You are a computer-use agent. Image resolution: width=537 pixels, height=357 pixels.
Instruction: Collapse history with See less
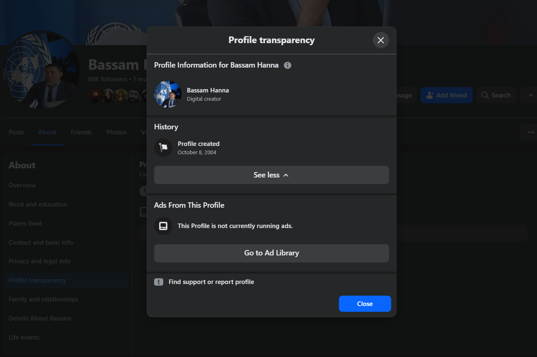tap(271, 175)
